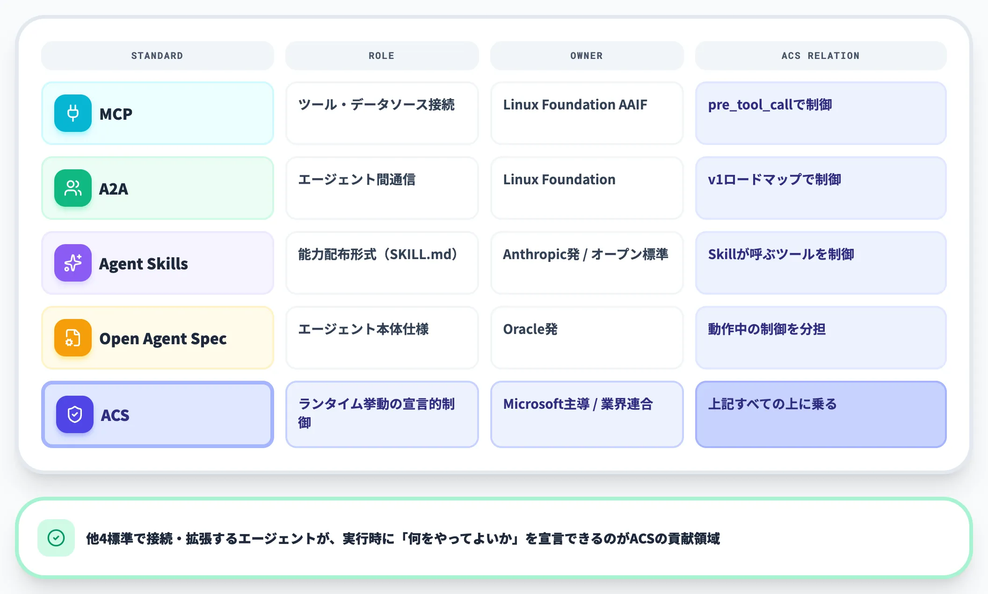
Task: Click the 能力配布形式（SKILL.md） cell
Action: tap(382, 263)
